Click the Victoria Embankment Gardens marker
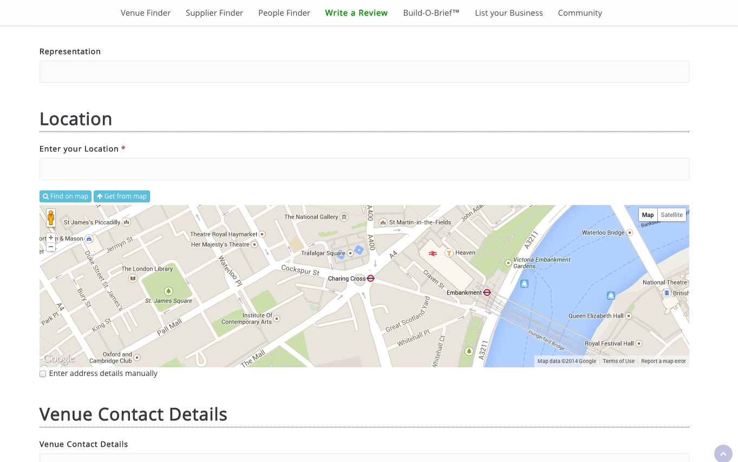Screen dimensions: 738x462 [x=508, y=263]
